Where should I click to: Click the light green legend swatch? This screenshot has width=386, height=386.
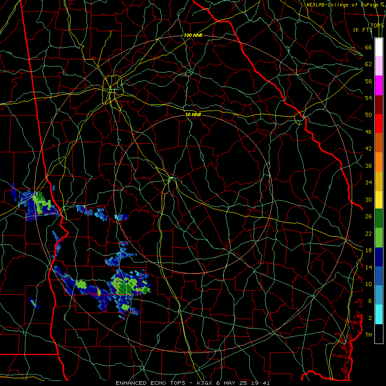(x=379, y=238)
